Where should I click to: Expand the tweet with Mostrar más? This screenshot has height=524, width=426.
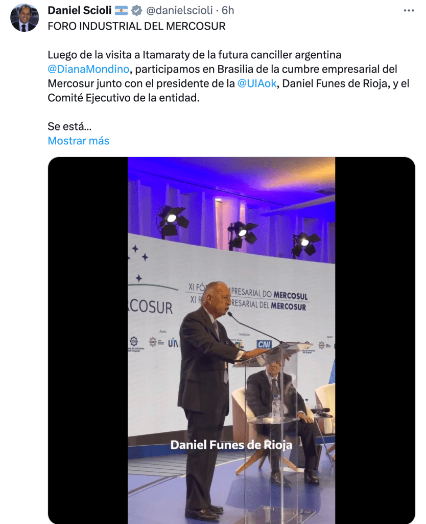(78, 141)
